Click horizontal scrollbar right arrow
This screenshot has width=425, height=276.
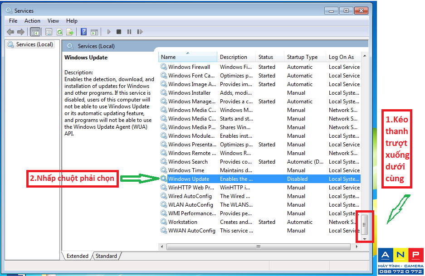coord(357,247)
